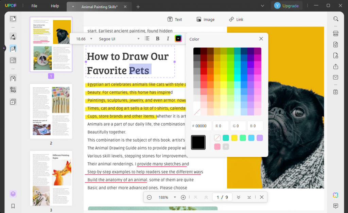Open the Layers panel icon
The height and width of the screenshot is (213, 348).
[x=13, y=194]
